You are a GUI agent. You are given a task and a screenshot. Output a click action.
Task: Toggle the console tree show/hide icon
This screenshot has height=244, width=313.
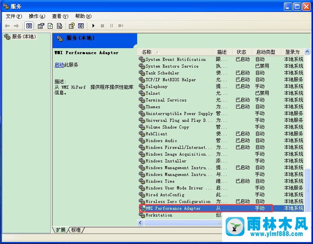tap(29, 26)
